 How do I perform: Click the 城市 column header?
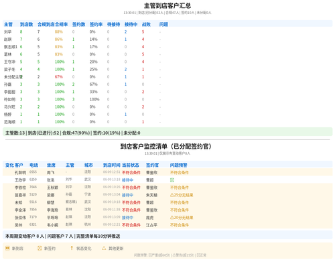[x=88, y=165]
